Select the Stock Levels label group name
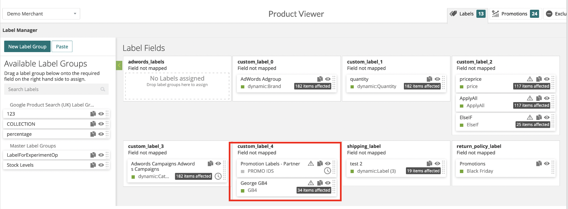 click(20, 165)
